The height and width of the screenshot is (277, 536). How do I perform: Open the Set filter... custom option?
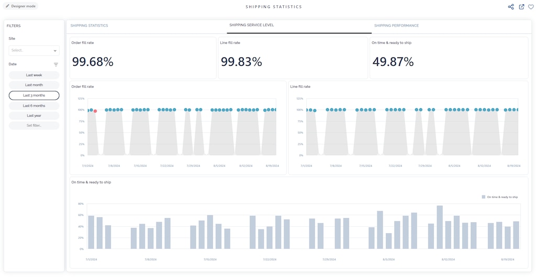point(34,125)
